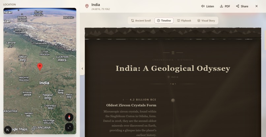Image resolution: width=266 pixels, height=137 pixels.
Task: Click the Raipur label on the map
Action: [69, 96]
